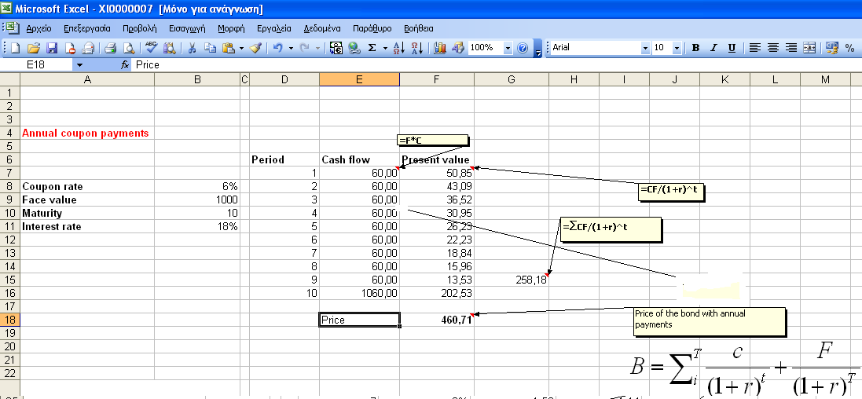Click the Research icon next to Spelling

(151, 48)
